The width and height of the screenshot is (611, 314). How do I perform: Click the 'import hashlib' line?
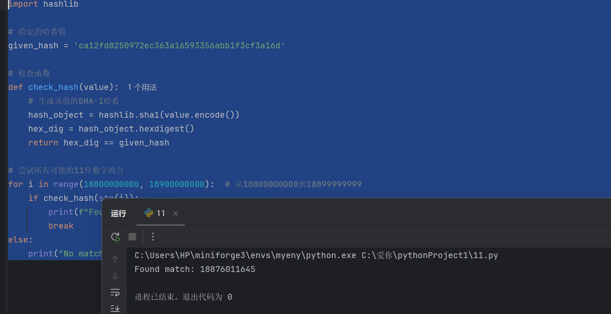click(x=43, y=4)
